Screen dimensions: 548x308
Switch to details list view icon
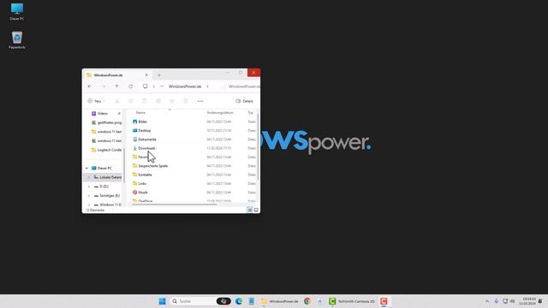click(x=250, y=210)
